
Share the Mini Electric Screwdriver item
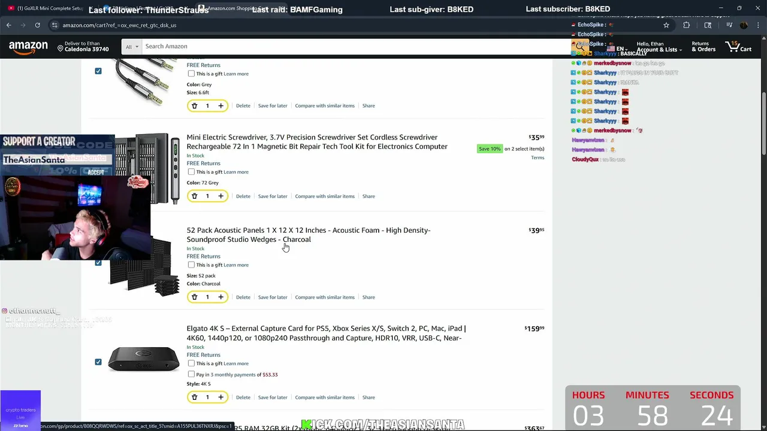point(369,196)
